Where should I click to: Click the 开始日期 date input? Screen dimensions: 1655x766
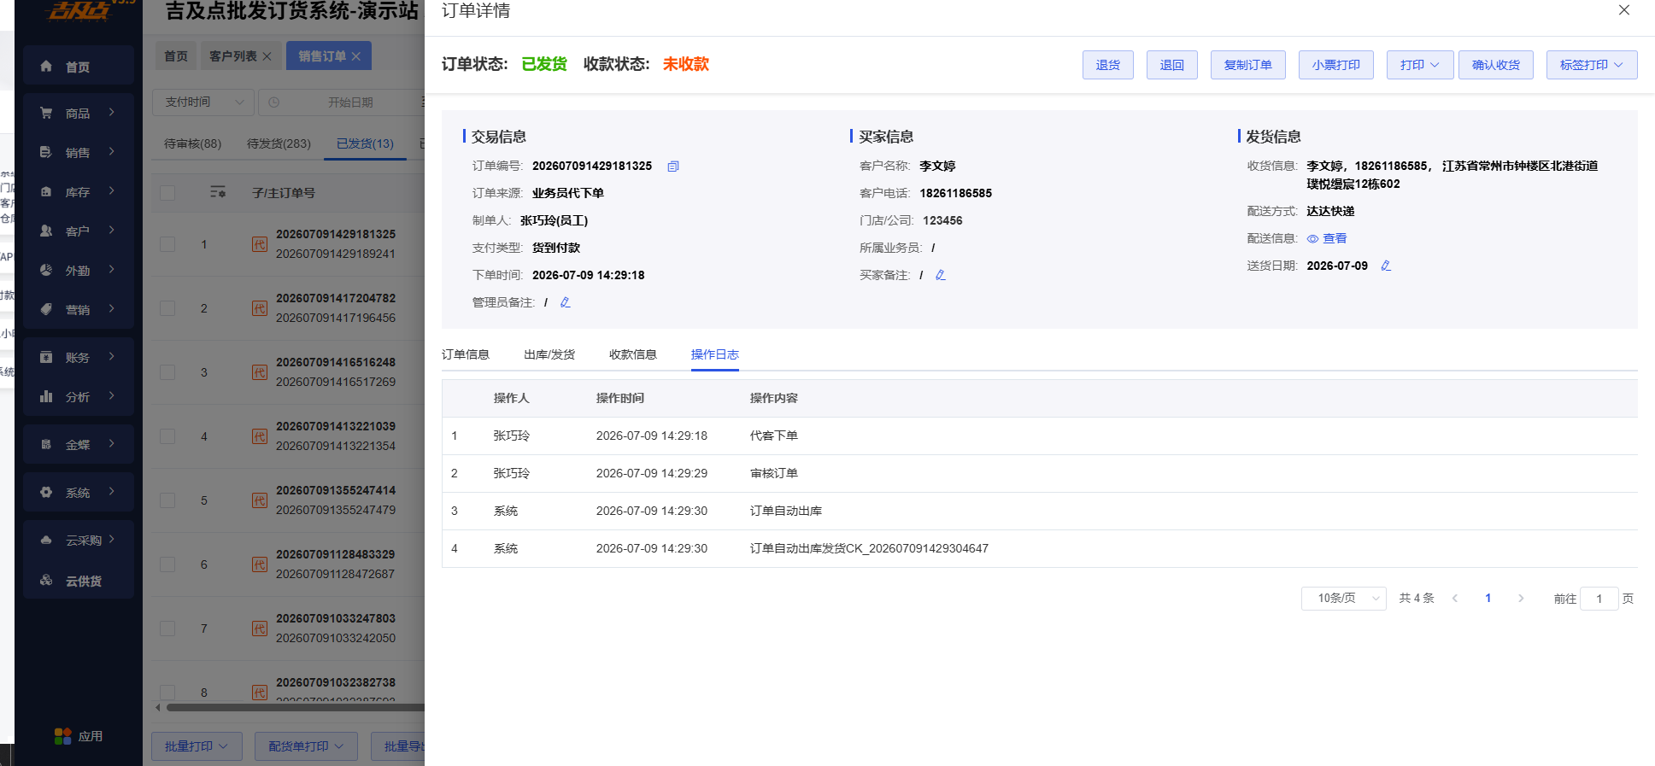pyautogui.click(x=350, y=102)
